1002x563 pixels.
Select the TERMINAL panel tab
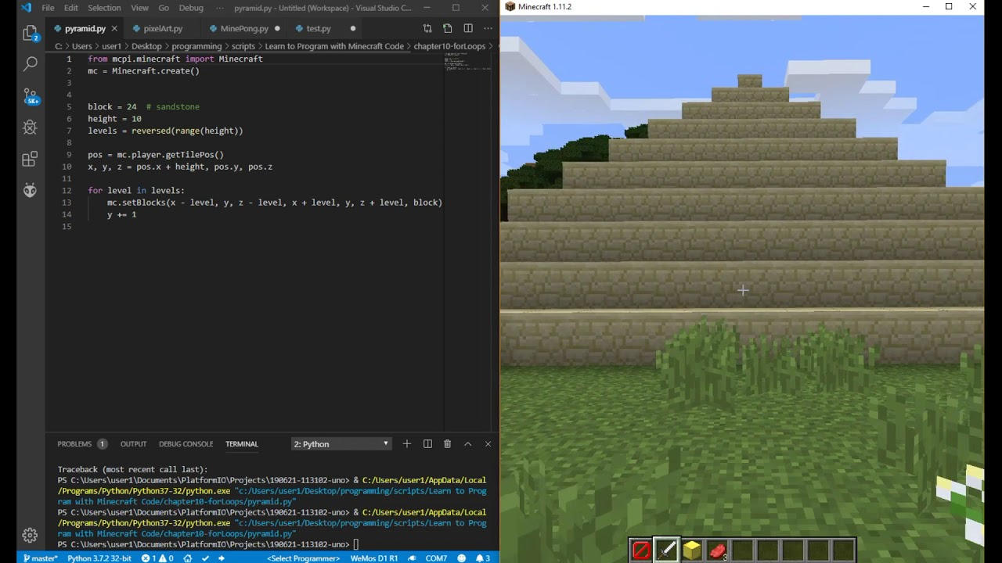241,443
